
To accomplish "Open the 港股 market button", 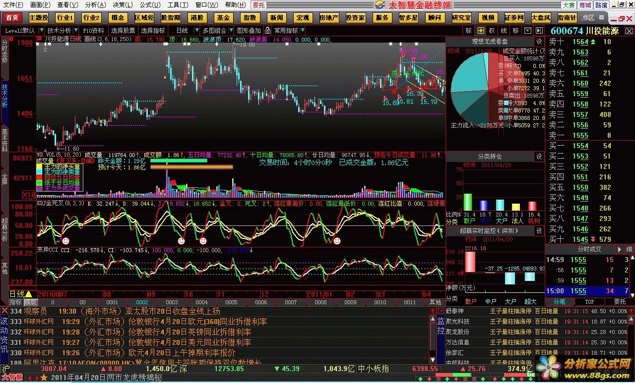I will tap(197, 17).
